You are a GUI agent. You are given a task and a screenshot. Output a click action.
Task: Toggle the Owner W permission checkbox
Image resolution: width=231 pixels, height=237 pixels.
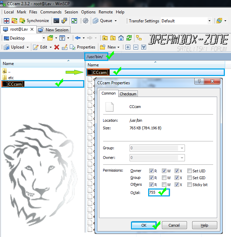pyautogui.click(x=164, y=171)
